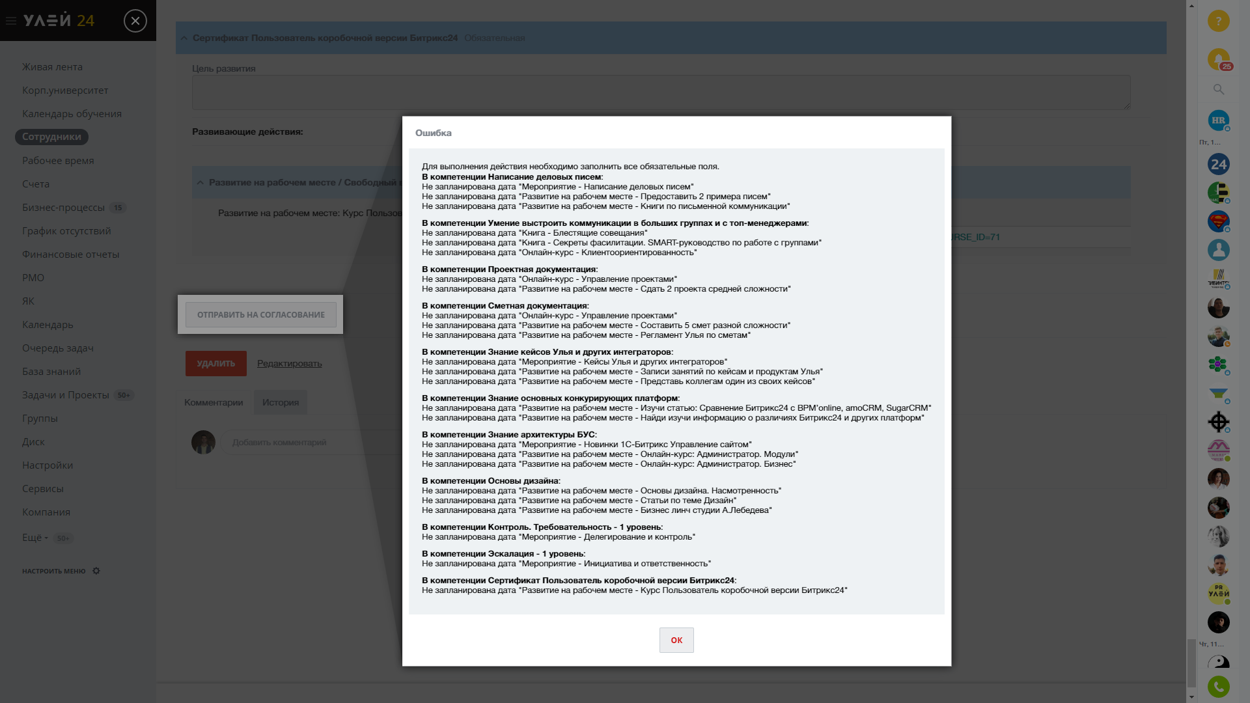1250x703 pixels.
Task: Open Задачи и Проекты
Action: pyautogui.click(x=65, y=395)
